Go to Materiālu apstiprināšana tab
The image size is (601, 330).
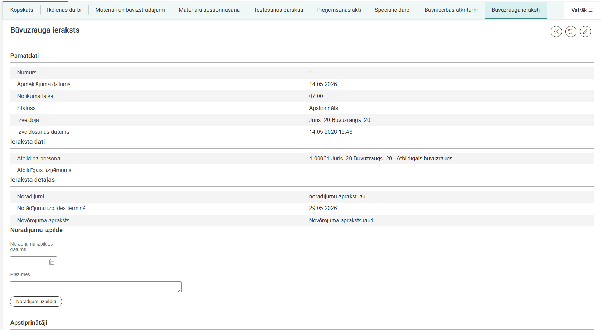pos(209,10)
